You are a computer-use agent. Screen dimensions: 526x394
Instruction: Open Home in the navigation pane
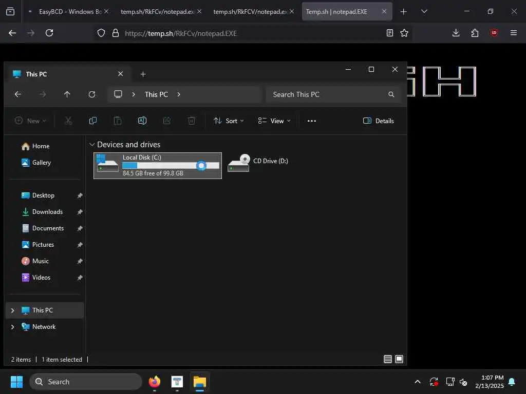pyautogui.click(x=41, y=146)
